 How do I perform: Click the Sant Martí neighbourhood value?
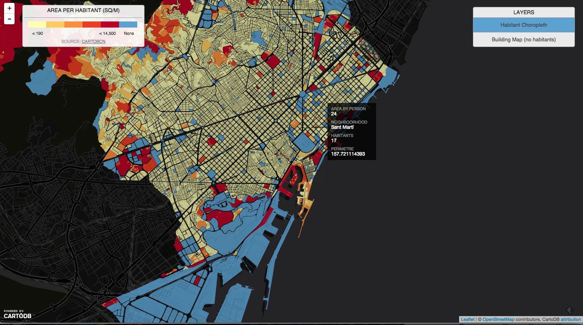tap(343, 127)
